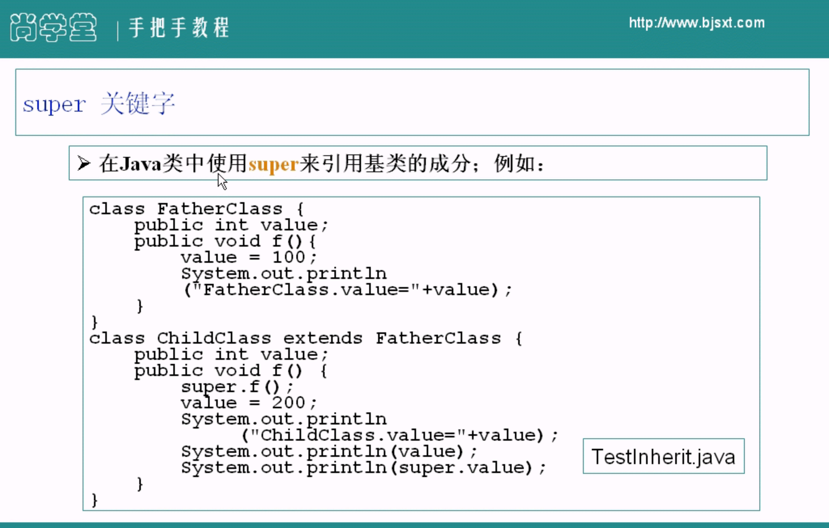This screenshot has width=829, height=528.
Task: Click the 'value = 100;' code line
Action: (248, 257)
